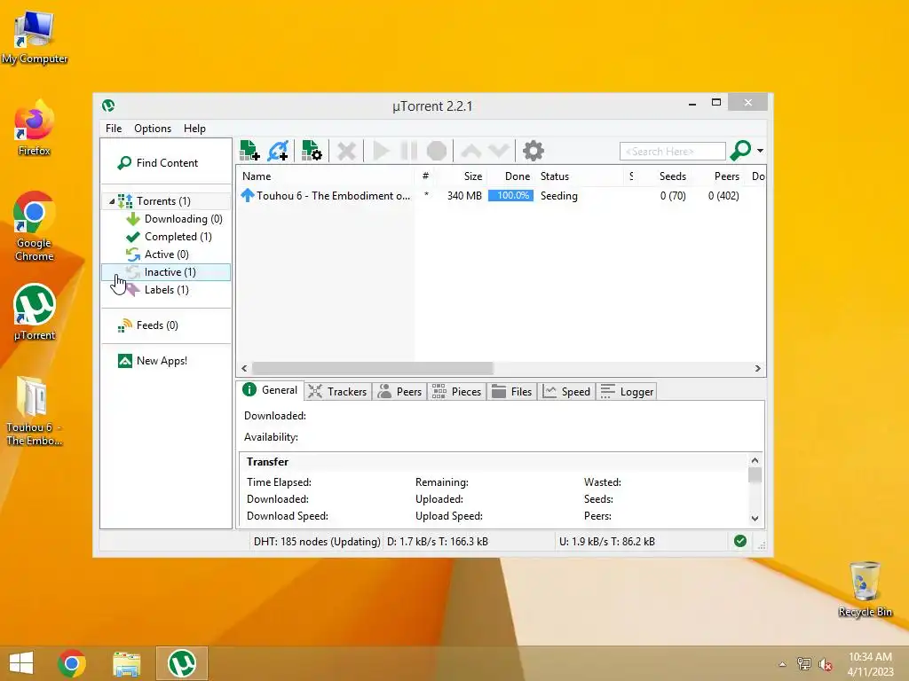Image resolution: width=909 pixels, height=681 pixels.
Task: Switch to the Logger tab
Action: (x=627, y=392)
